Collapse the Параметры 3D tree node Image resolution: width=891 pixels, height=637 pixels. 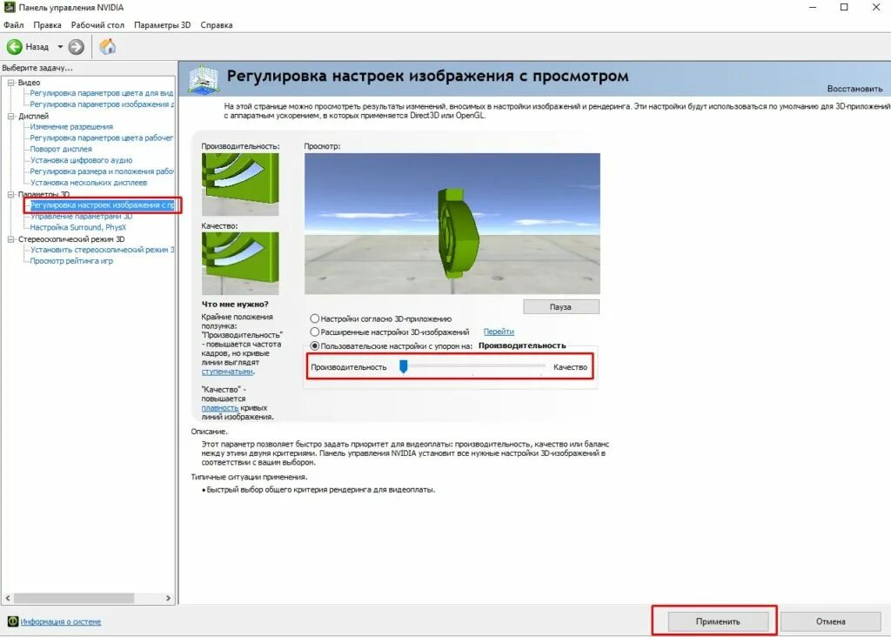tap(10, 194)
